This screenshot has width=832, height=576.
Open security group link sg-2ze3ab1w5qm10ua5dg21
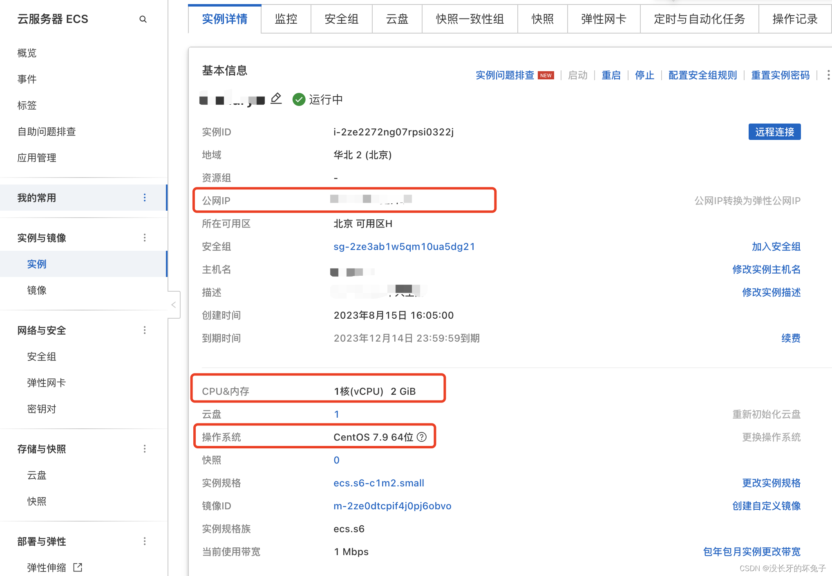[x=404, y=247]
